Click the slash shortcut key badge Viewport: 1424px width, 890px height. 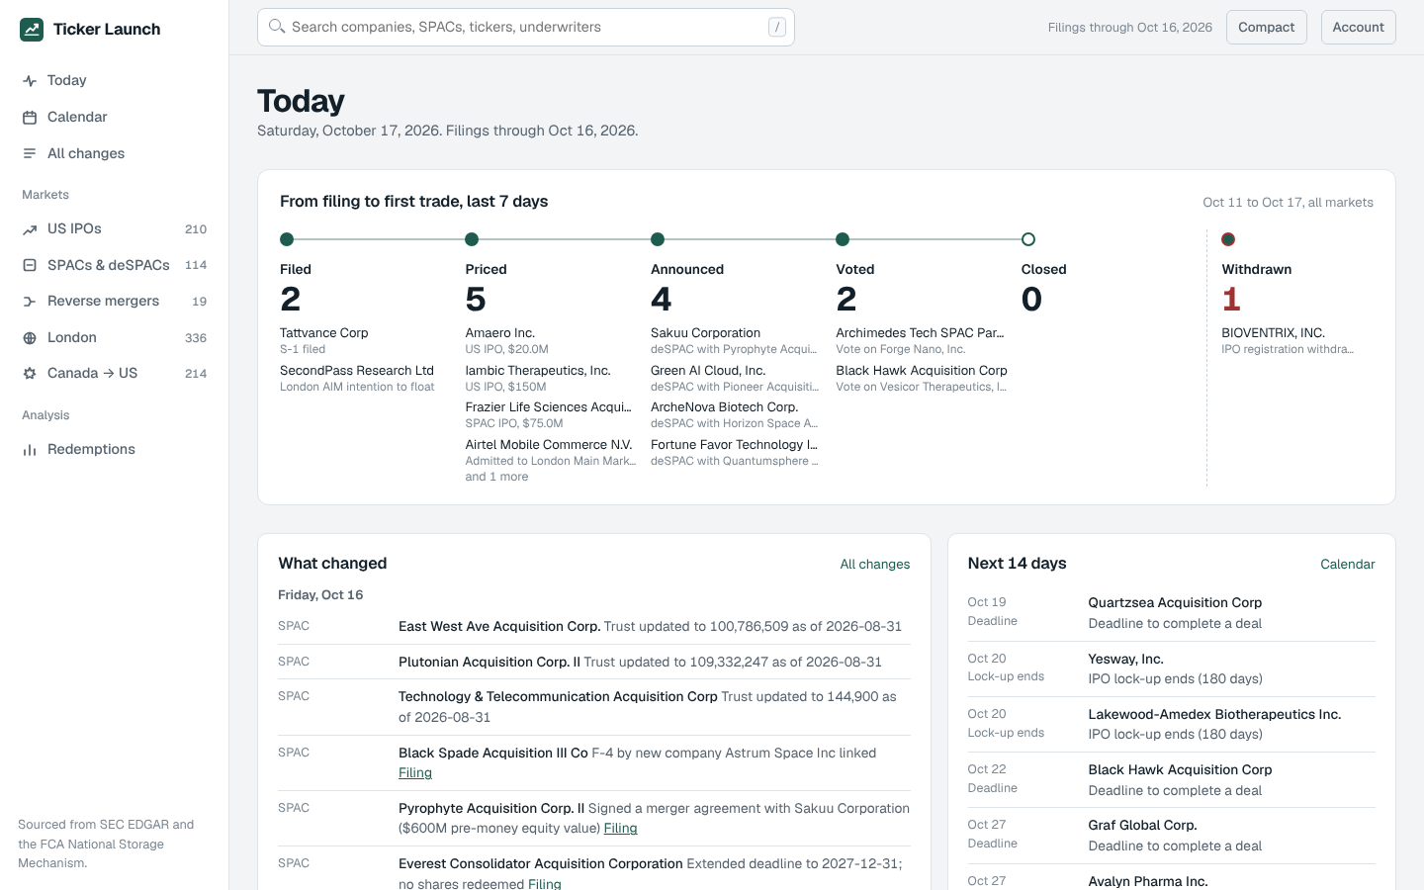[777, 27]
